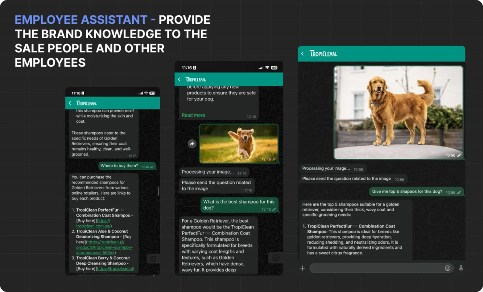Select 'TropiClean Aloe & Coconut Deodorizing Shampoo' item
The width and height of the screenshot is (483, 292).
pos(102,234)
